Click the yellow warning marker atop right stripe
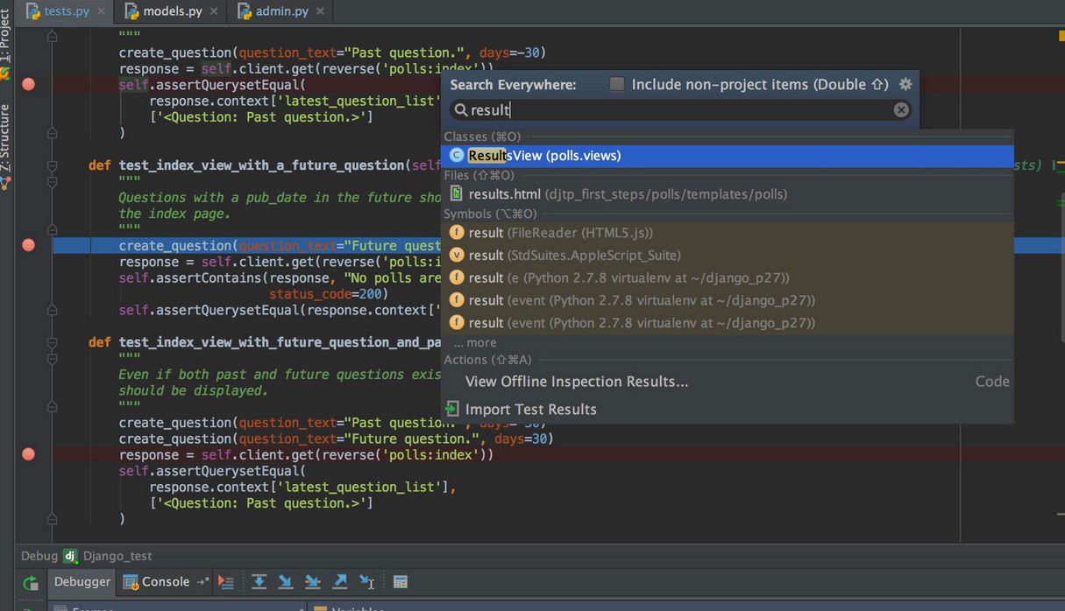 [x=1061, y=35]
